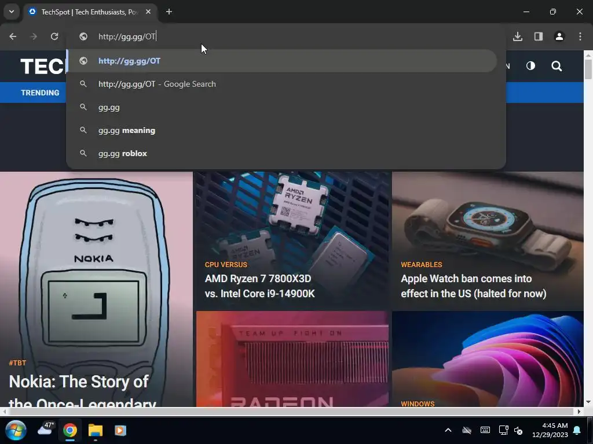The height and width of the screenshot is (444, 593).
Task: Open the Nokia story headline
Action: (82, 390)
